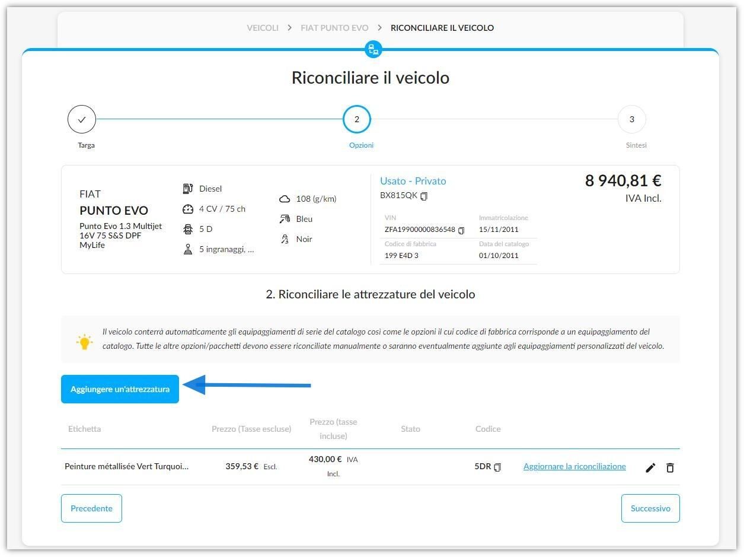This screenshot has width=744, height=557.
Task: Go to completed step Targa
Action: click(x=82, y=119)
